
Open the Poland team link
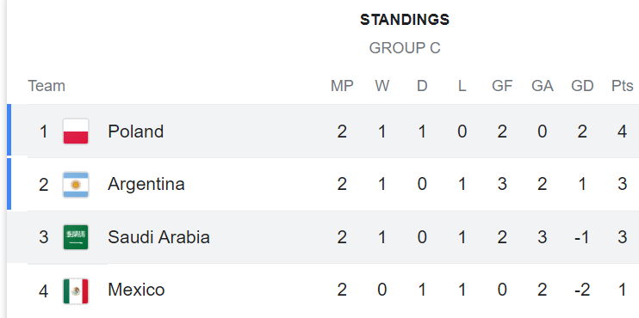136,131
